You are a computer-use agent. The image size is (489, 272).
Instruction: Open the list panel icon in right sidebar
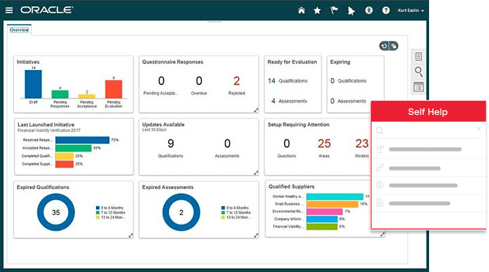tap(419, 88)
